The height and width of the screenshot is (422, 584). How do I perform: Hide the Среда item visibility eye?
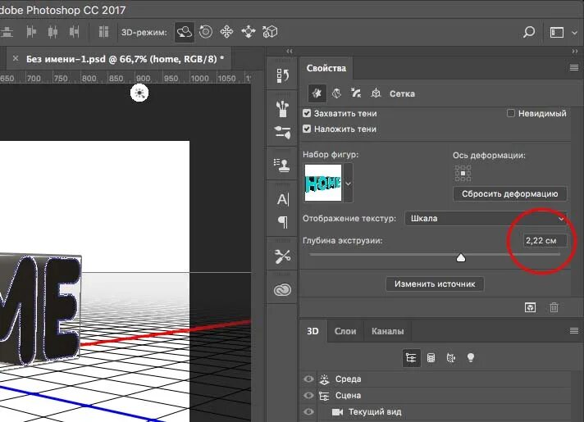(308, 379)
